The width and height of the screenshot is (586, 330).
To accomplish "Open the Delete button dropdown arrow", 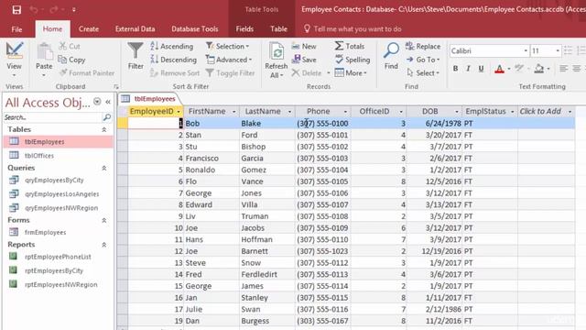I will coord(329,73).
